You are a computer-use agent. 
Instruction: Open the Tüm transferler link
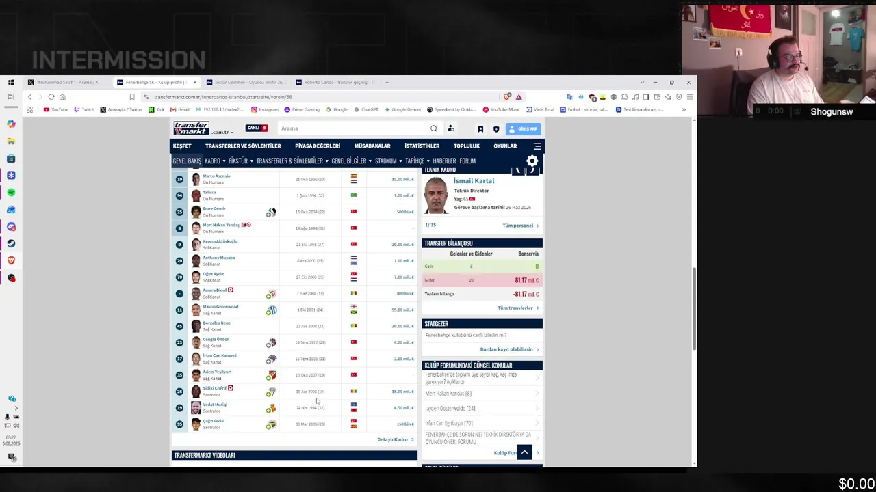point(517,308)
